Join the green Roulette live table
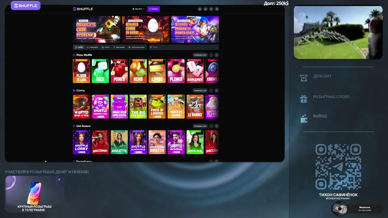 click(119, 142)
